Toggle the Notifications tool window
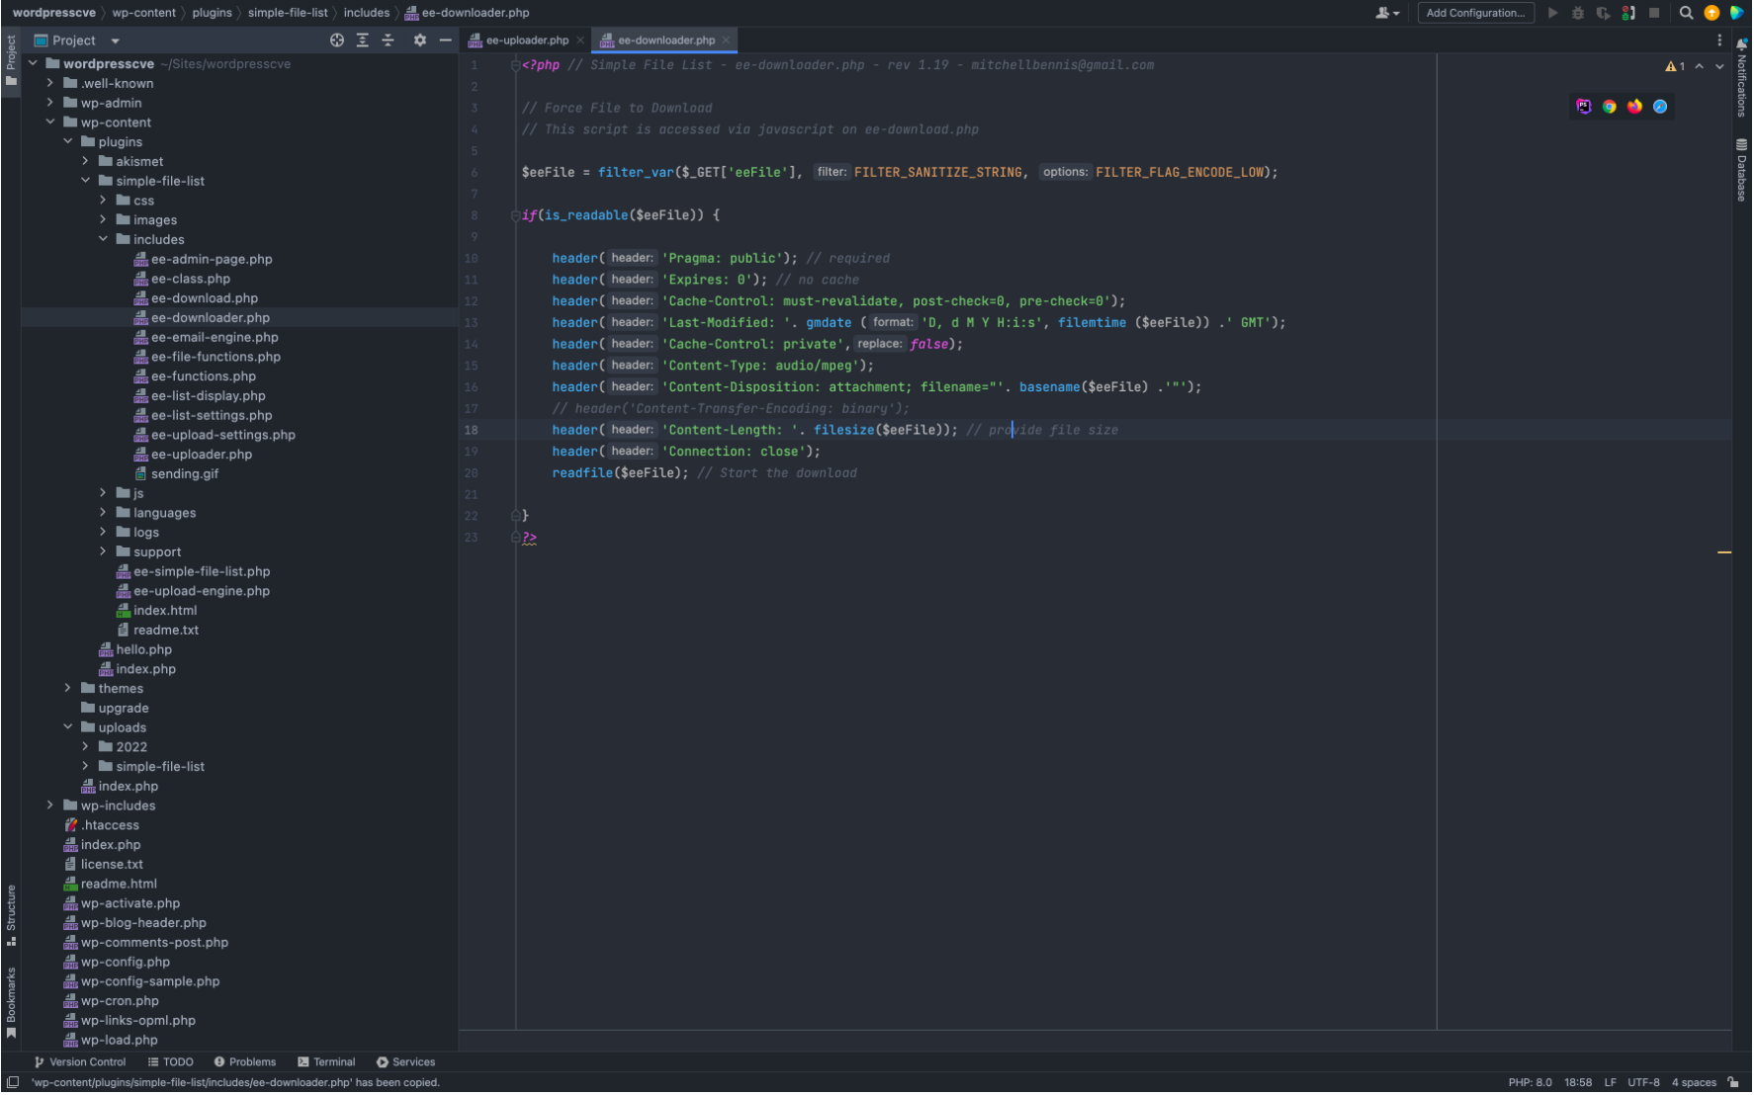Viewport: 1754px width, 1095px height. coord(1742,79)
